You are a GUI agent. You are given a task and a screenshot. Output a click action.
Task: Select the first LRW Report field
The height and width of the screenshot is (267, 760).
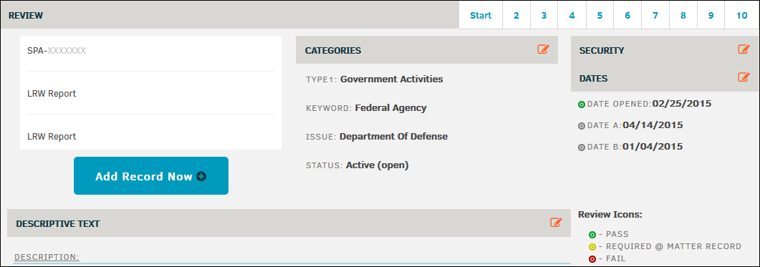pos(150,94)
